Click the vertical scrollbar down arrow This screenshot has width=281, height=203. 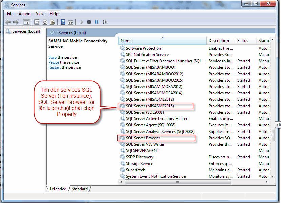pyautogui.click(x=273, y=176)
